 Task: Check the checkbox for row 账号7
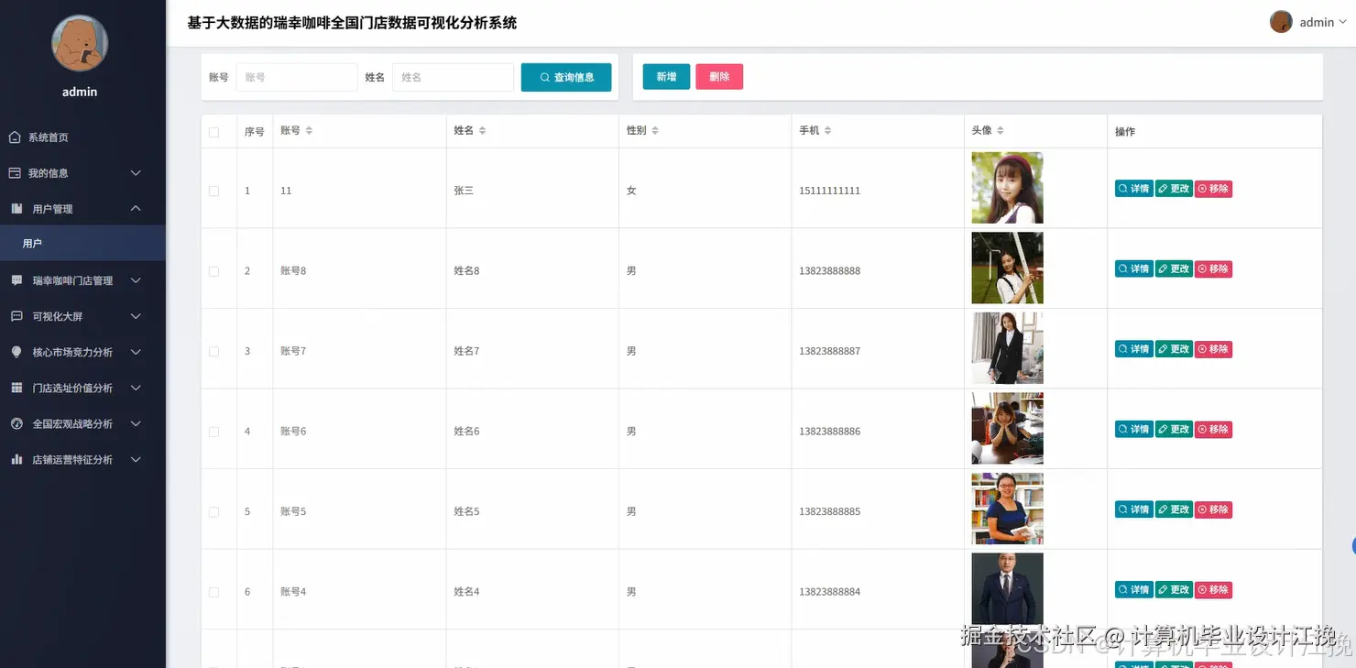click(x=214, y=351)
